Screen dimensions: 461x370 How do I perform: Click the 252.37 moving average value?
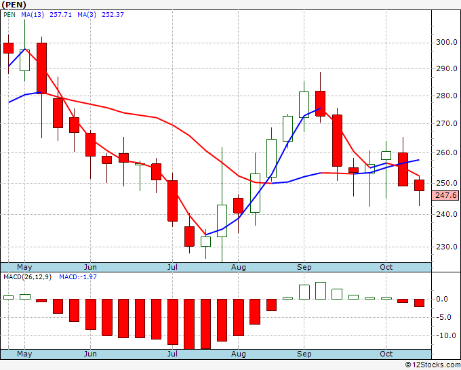[x=113, y=15]
